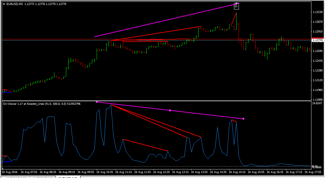Click the 1.12120 price axis value

click(x=318, y=80)
